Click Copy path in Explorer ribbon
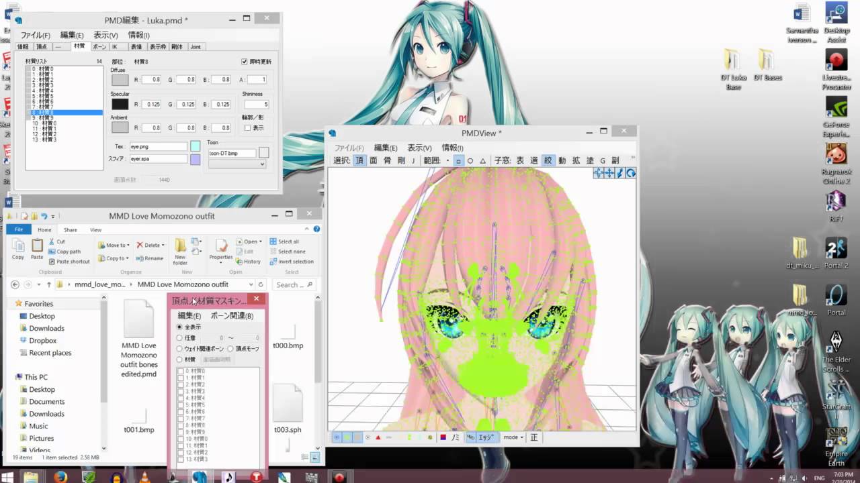 point(64,252)
